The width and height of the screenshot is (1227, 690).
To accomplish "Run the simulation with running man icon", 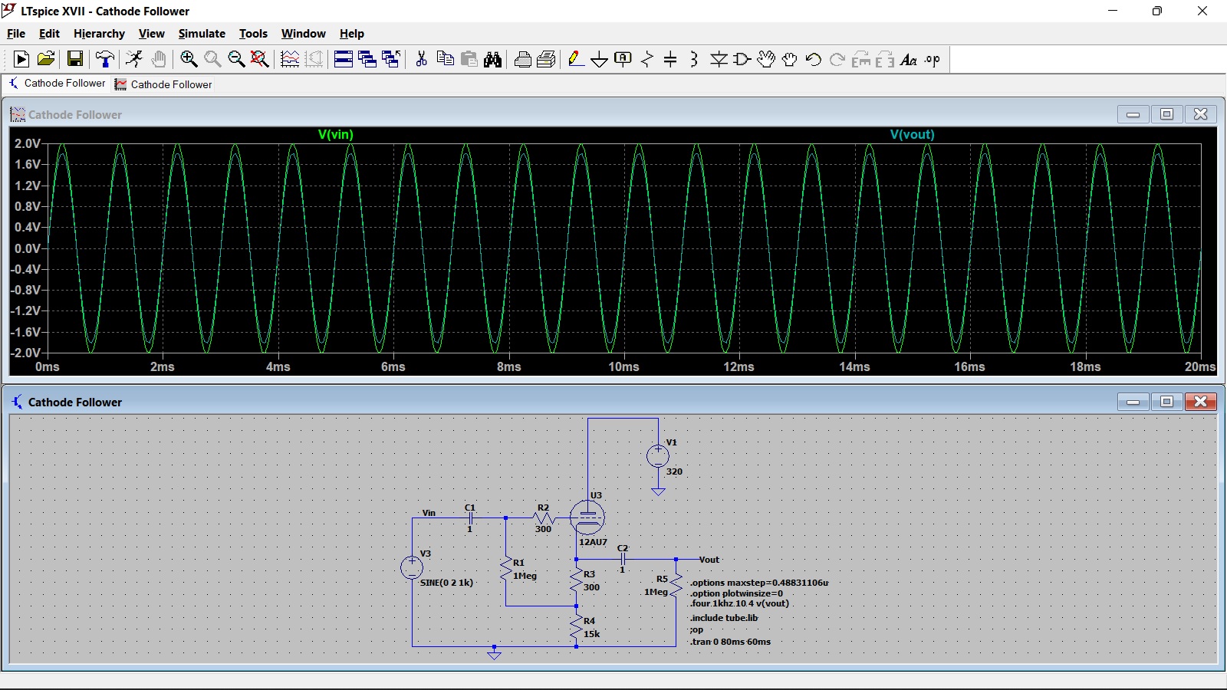I will 134,59.
